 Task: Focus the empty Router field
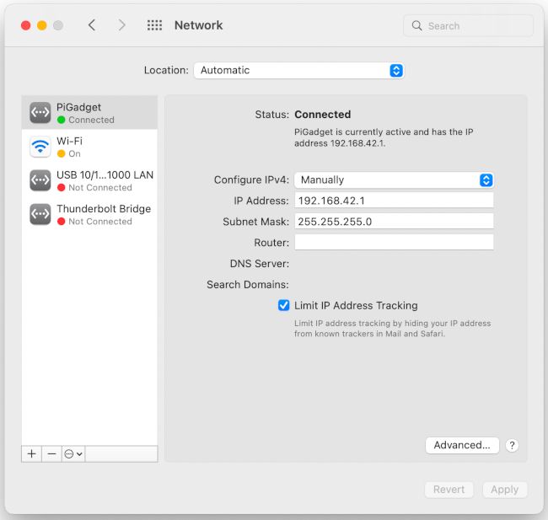tap(393, 243)
